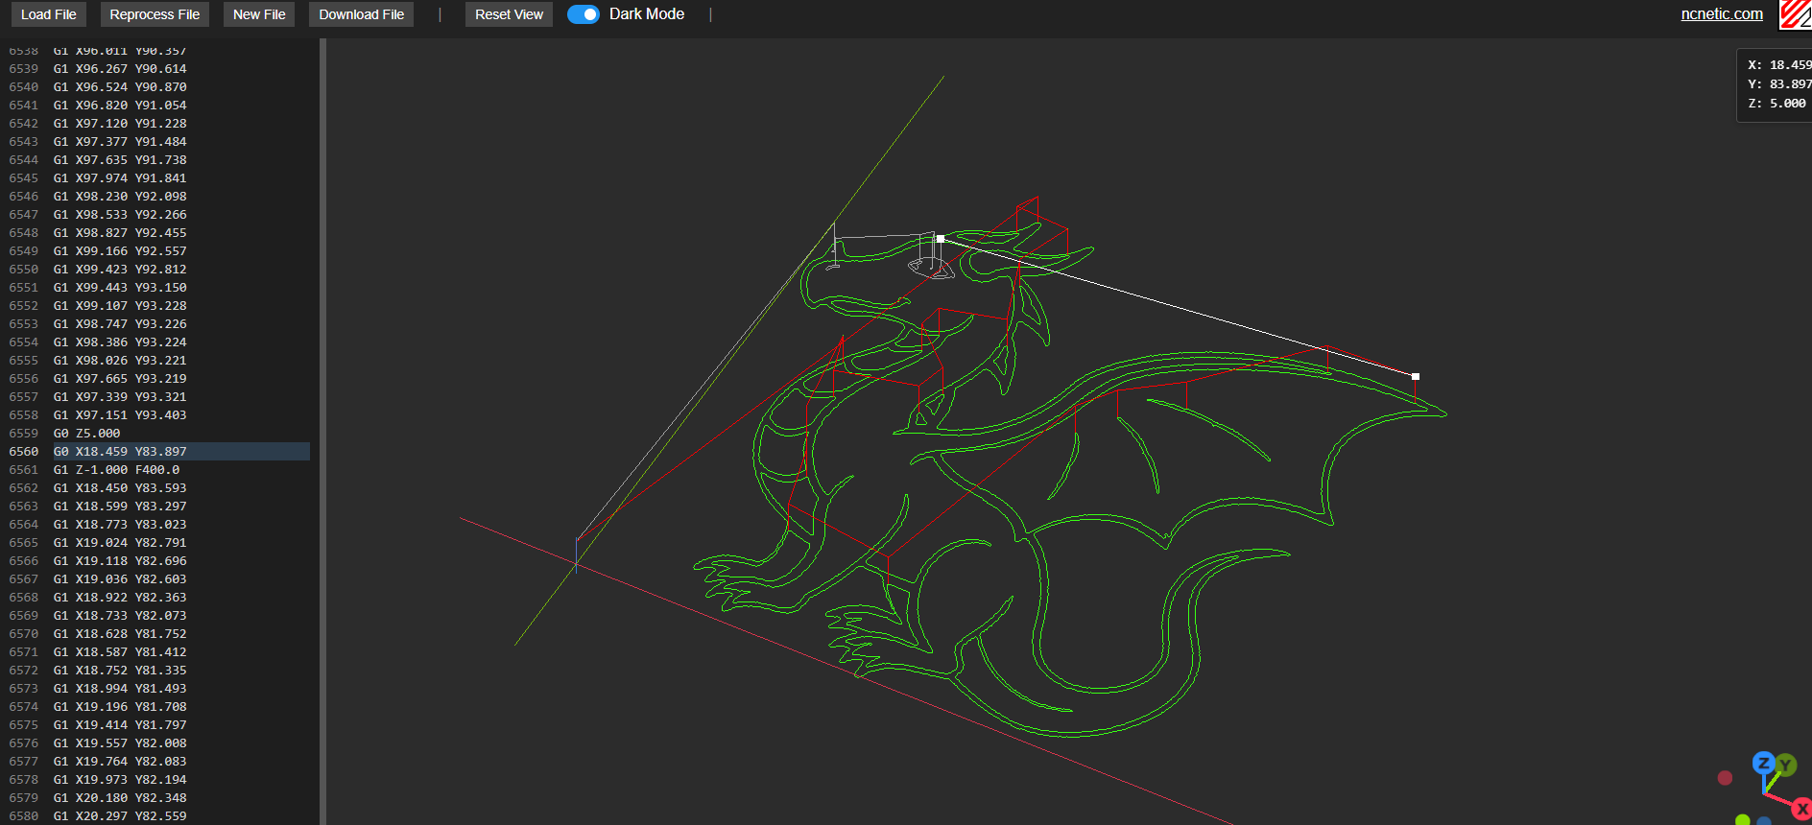The height and width of the screenshot is (825, 1812).
Task: Click the vertical divider beside the G-code list
Action: click(322, 432)
